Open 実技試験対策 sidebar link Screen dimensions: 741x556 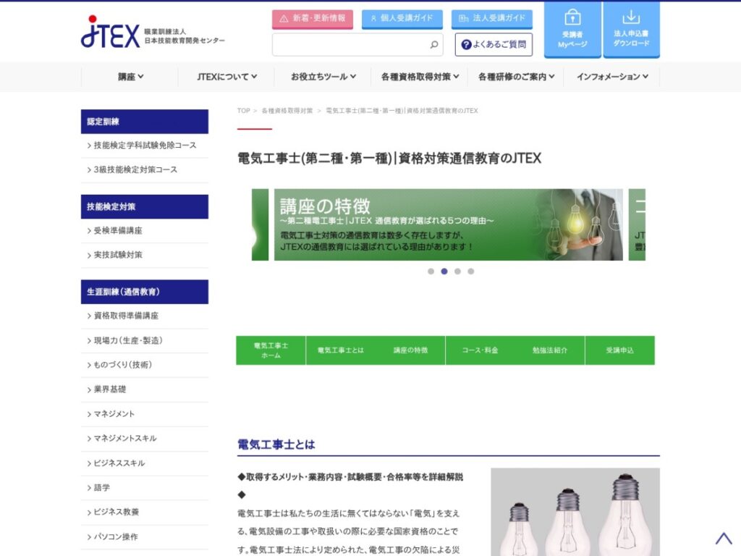pos(145,255)
